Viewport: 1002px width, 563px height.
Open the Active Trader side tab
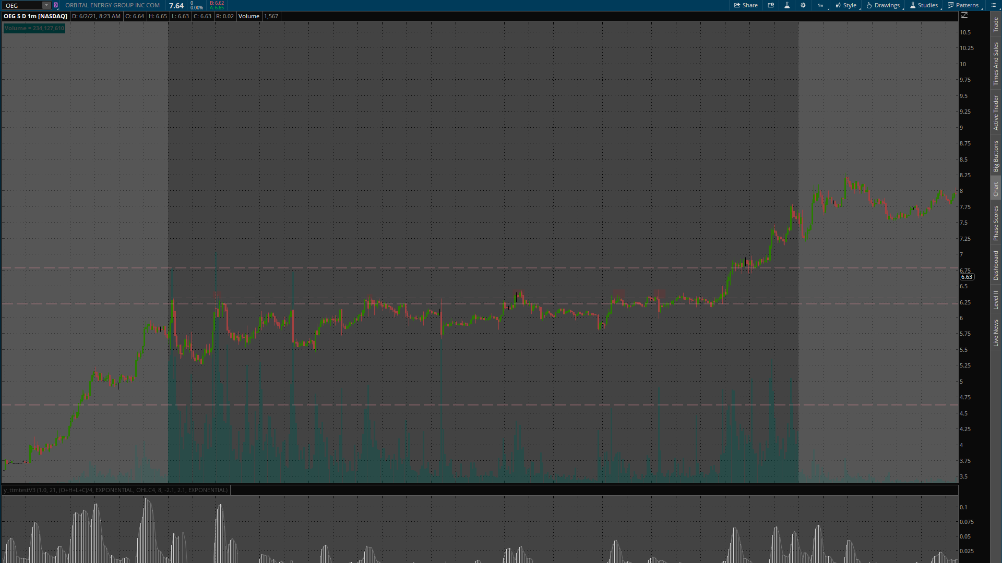click(996, 113)
